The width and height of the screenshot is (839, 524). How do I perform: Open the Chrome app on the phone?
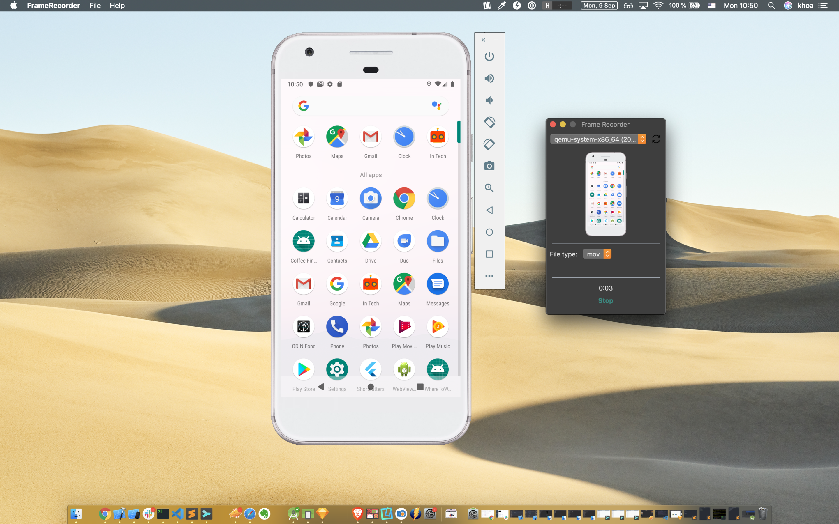coord(404,199)
